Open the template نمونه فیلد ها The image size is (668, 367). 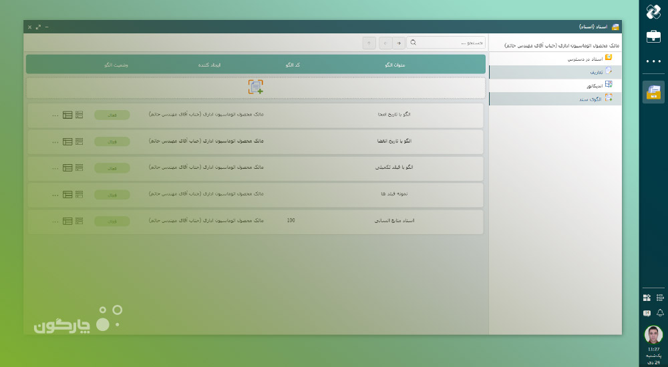(394, 194)
